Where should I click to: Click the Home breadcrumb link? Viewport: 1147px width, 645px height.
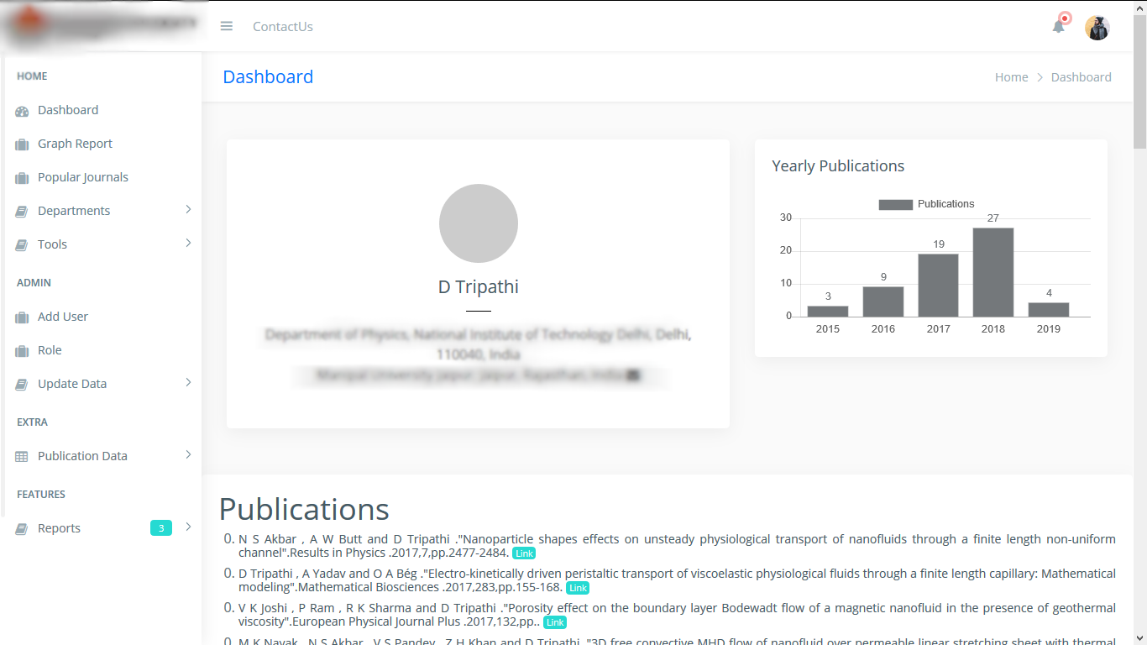point(1011,77)
